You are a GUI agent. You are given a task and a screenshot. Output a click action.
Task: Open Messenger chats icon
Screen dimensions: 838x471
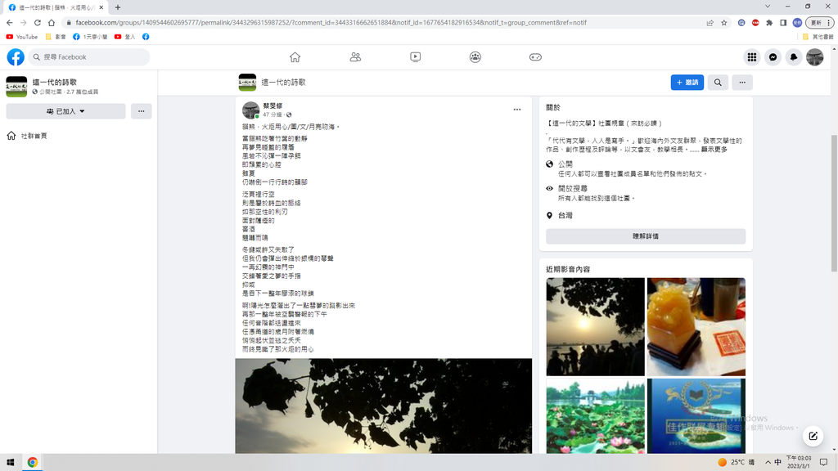pos(773,57)
